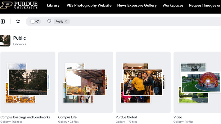Click the 'Gallery · 108 files' label
Viewport: 221px width, 124px height.
[x=11, y=122]
